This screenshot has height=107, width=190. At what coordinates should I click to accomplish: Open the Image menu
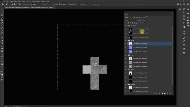pos(11,1)
